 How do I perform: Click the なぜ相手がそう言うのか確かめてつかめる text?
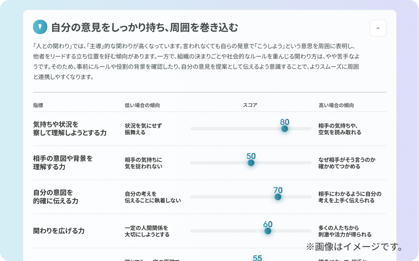pyautogui.click(x=347, y=163)
